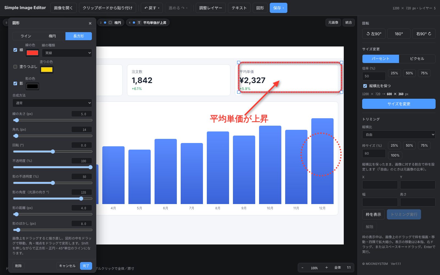Toggle 縦横比を保つ checkbox
The height and width of the screenshot is (275, 440).
tap(365, 86)
